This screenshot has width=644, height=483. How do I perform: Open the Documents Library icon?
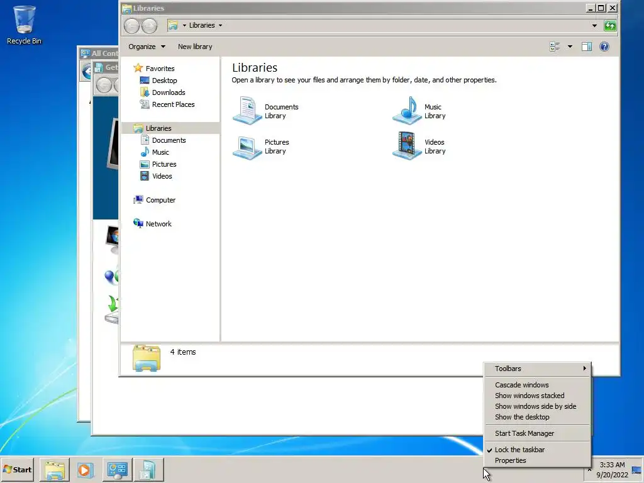pyautogui.click(x=247, y=111)
